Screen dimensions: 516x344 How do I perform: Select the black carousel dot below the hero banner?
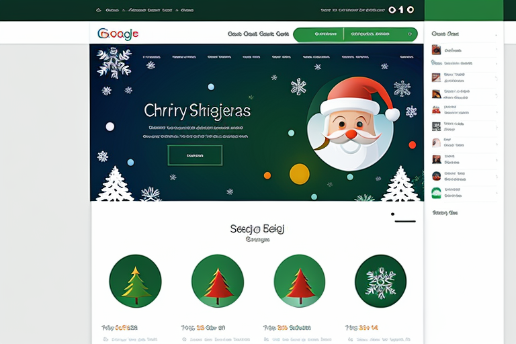pyautogui.click(x=392, y=214)
